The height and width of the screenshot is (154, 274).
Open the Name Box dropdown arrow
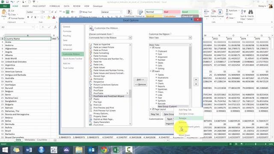tap(33, 27)
